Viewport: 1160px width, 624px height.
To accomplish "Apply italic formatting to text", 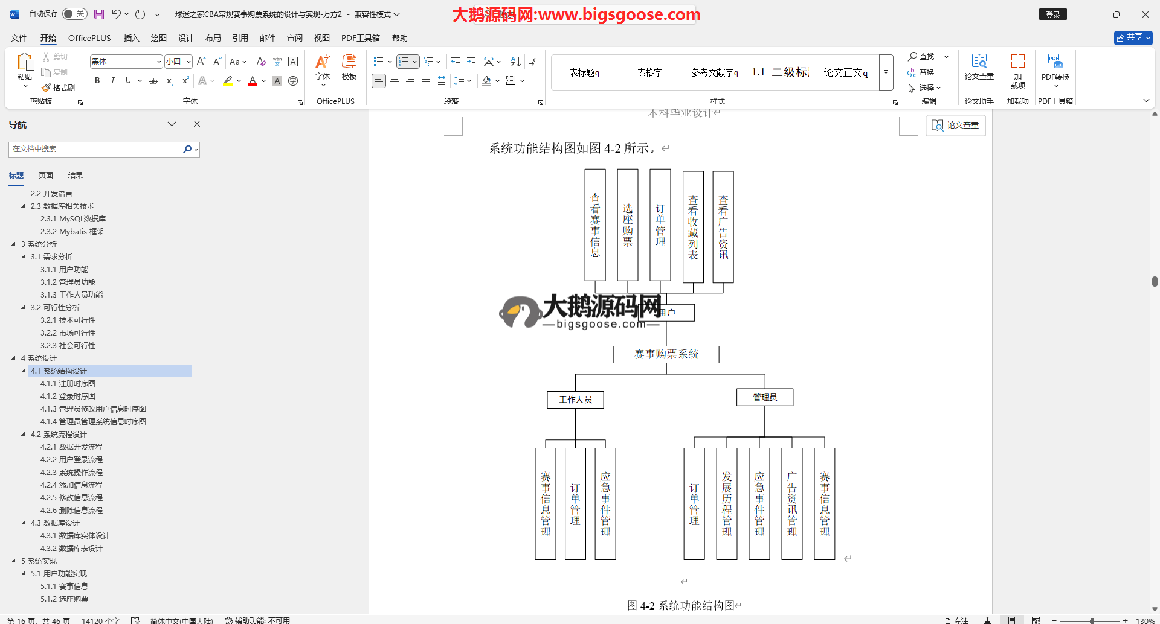I will 112,81.
